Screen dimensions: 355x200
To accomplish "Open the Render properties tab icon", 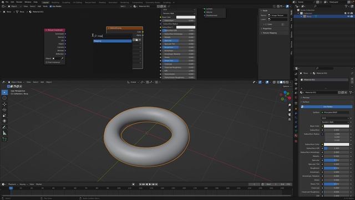I will [x=296, y=79].
